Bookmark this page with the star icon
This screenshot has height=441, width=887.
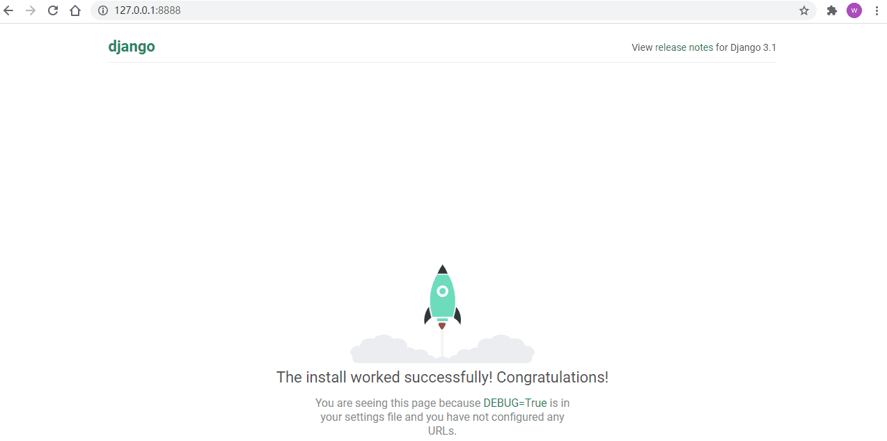click(804, 10)
